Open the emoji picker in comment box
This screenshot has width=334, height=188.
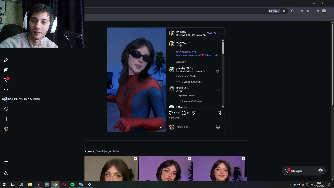click(218, 127)
